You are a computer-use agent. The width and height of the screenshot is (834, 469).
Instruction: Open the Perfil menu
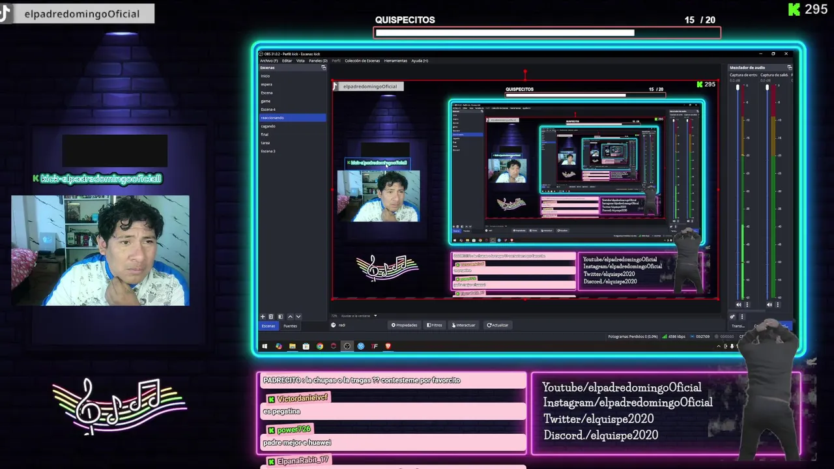[336, 61]
